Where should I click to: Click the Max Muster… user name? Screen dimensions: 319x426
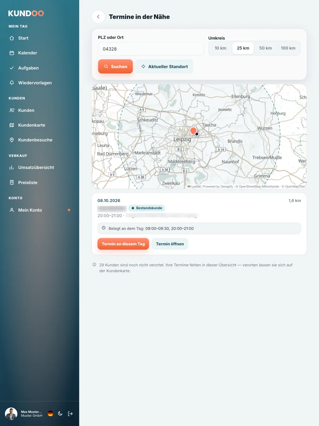point(31,412)
